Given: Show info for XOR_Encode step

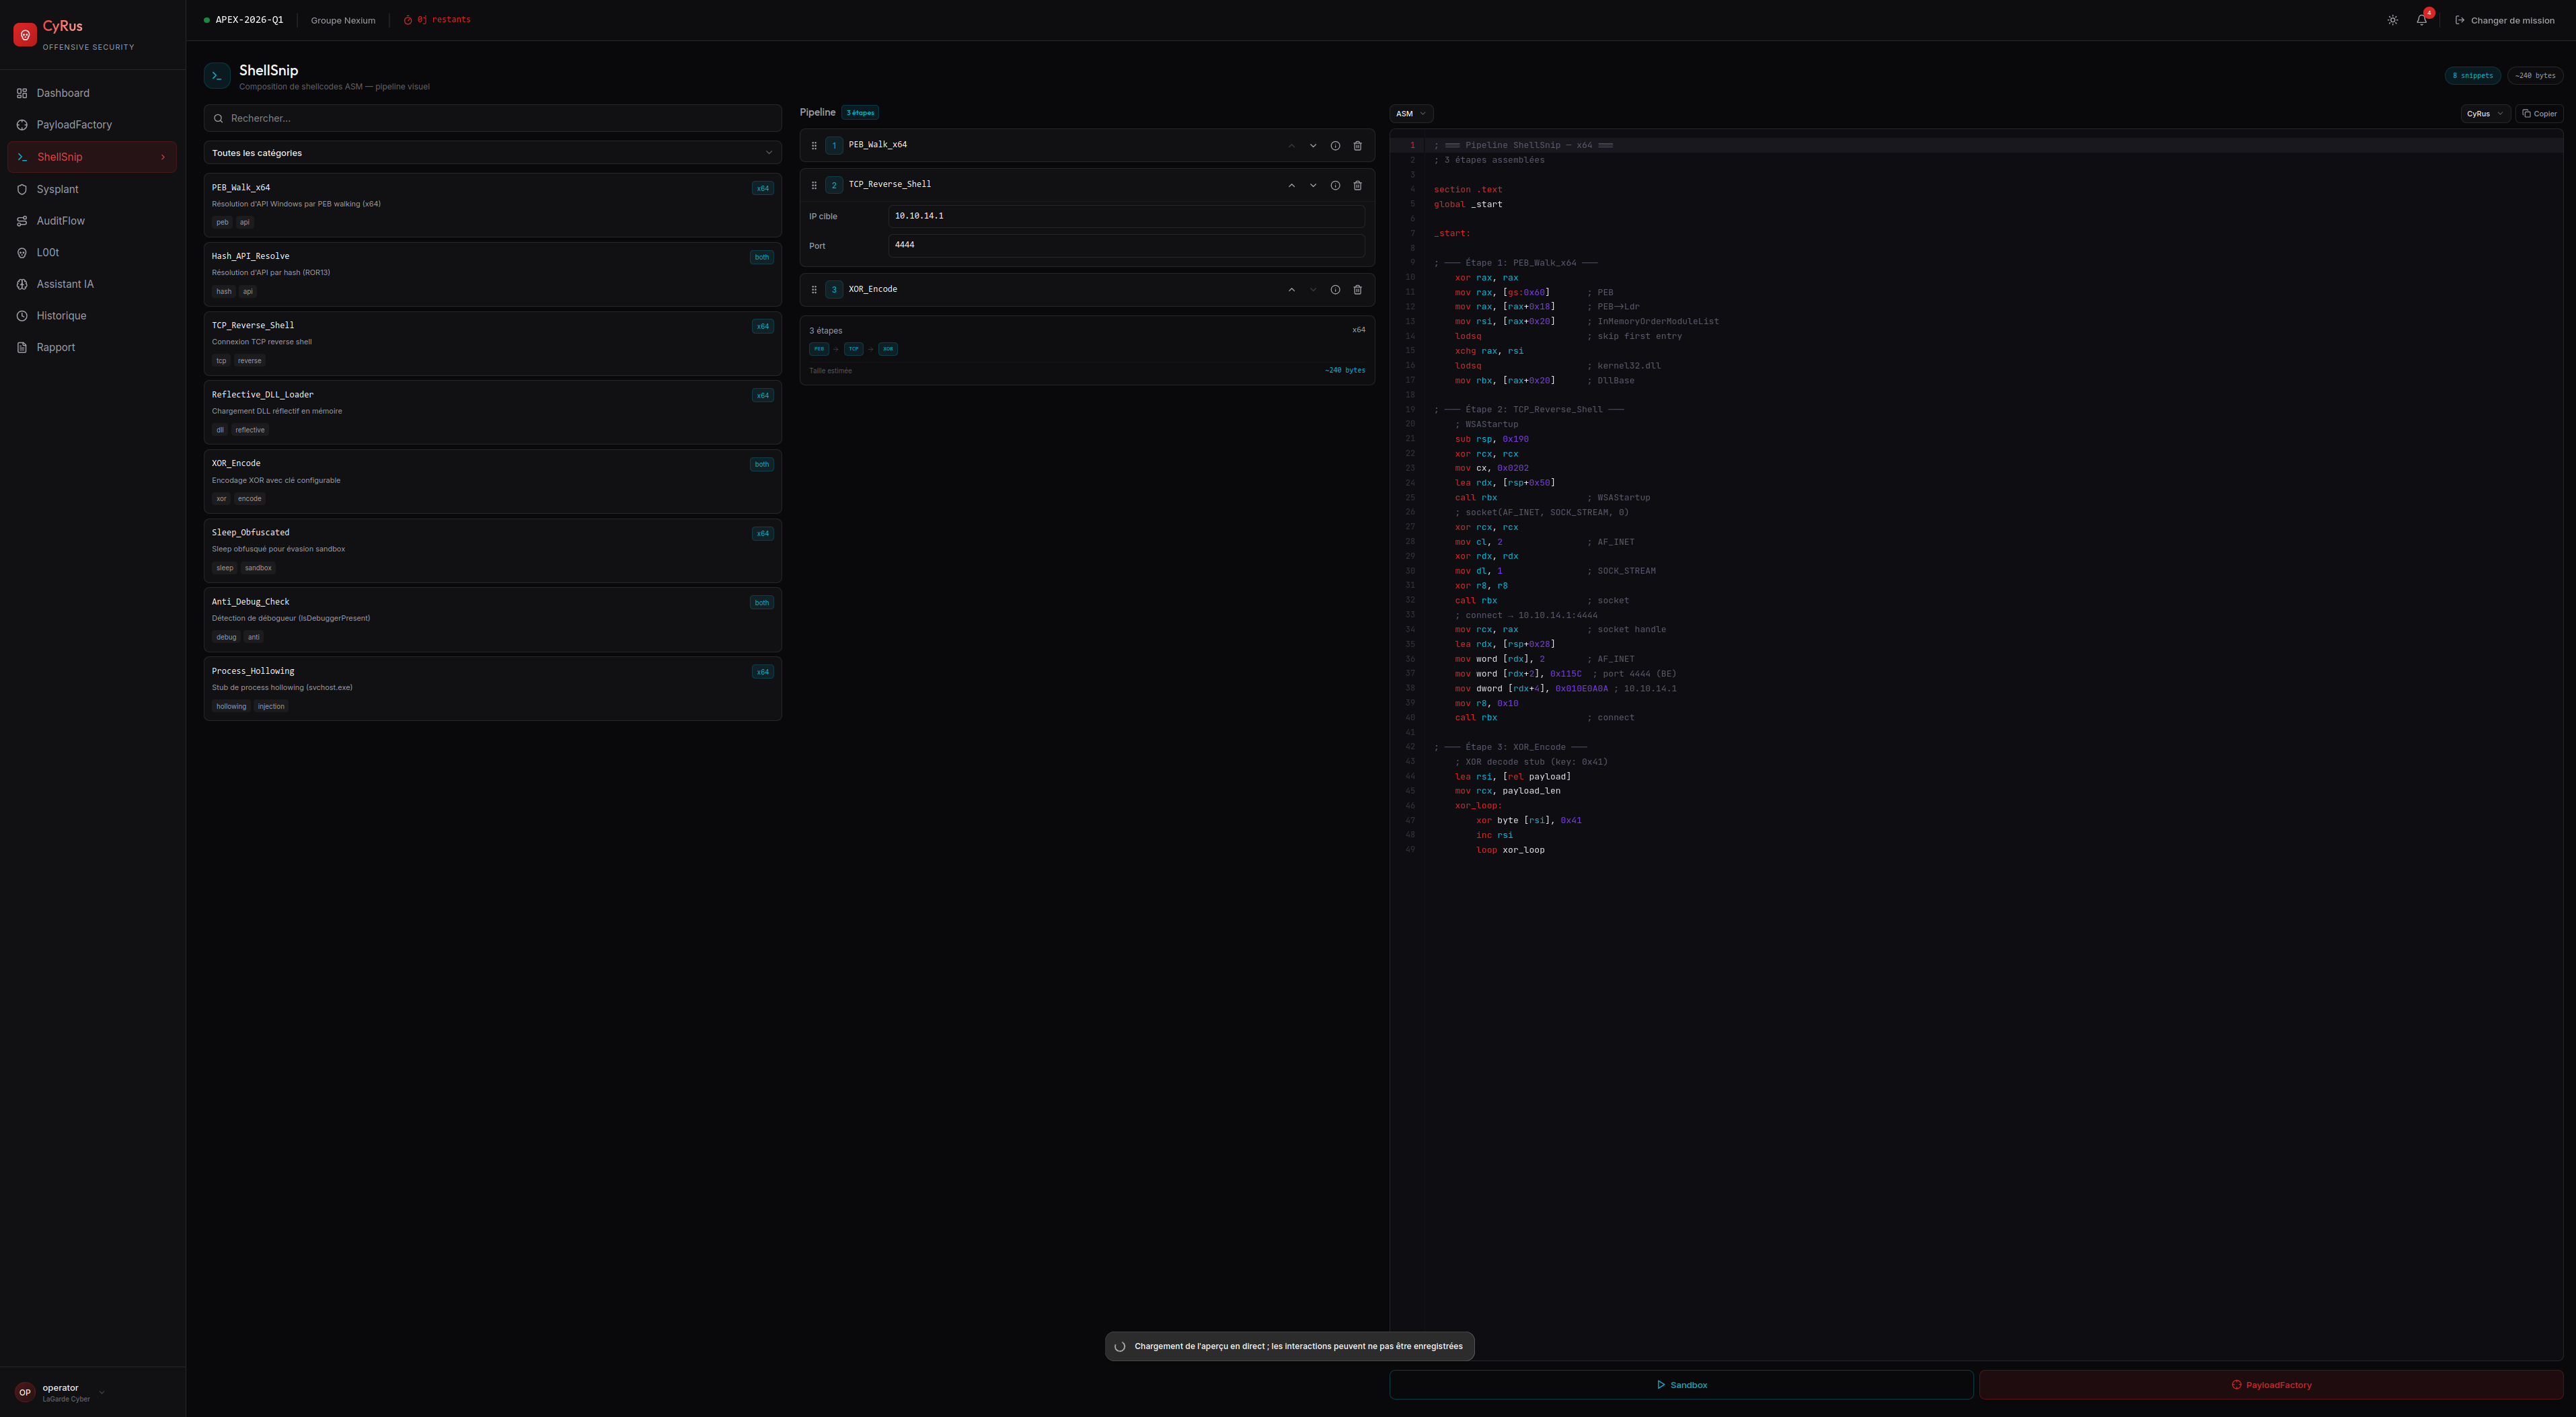Looking at the screenshot, I should (x=1335, y=290).
